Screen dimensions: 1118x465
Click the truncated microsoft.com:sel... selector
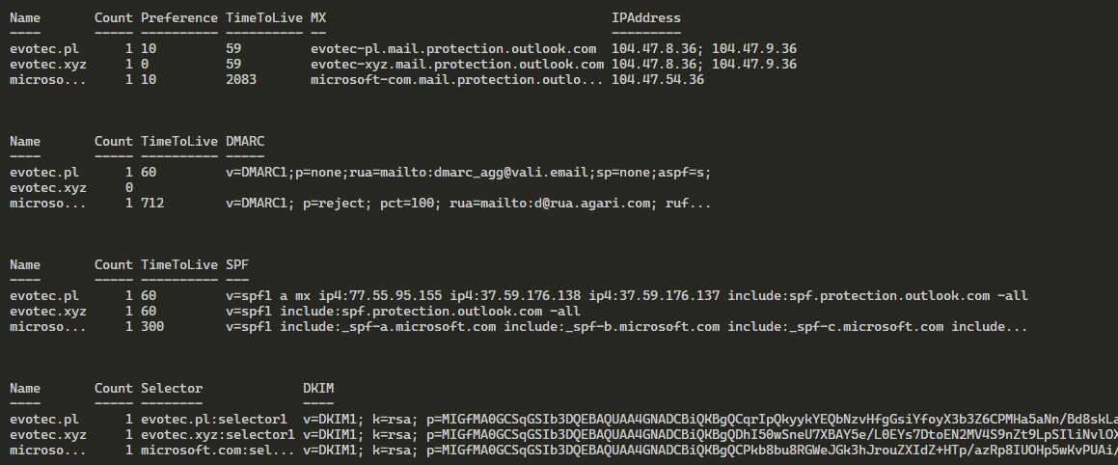[214, 451]
